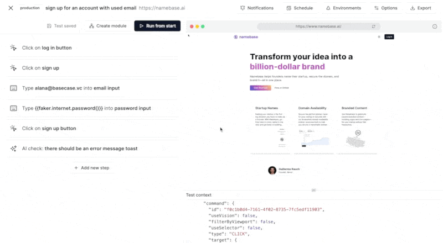
Task: Click the sliders icon on Options
Action: tap(377, 8)
